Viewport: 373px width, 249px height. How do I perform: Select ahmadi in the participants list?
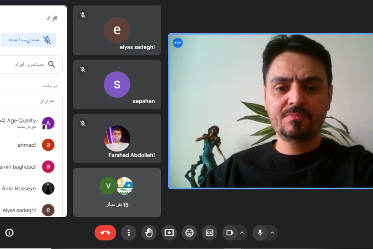tap(27, 145)
